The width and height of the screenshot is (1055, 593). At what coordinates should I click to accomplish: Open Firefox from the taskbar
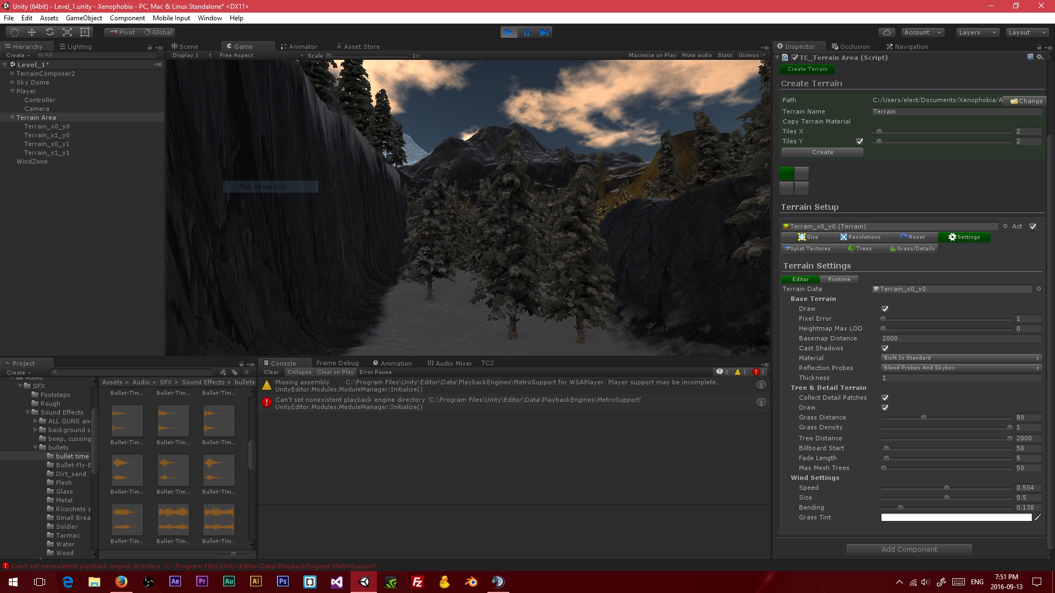[121, 582]
